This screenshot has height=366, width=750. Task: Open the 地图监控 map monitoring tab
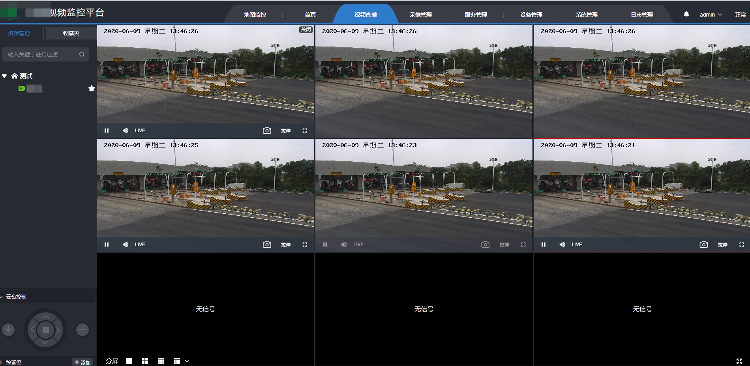click(255, 15)
